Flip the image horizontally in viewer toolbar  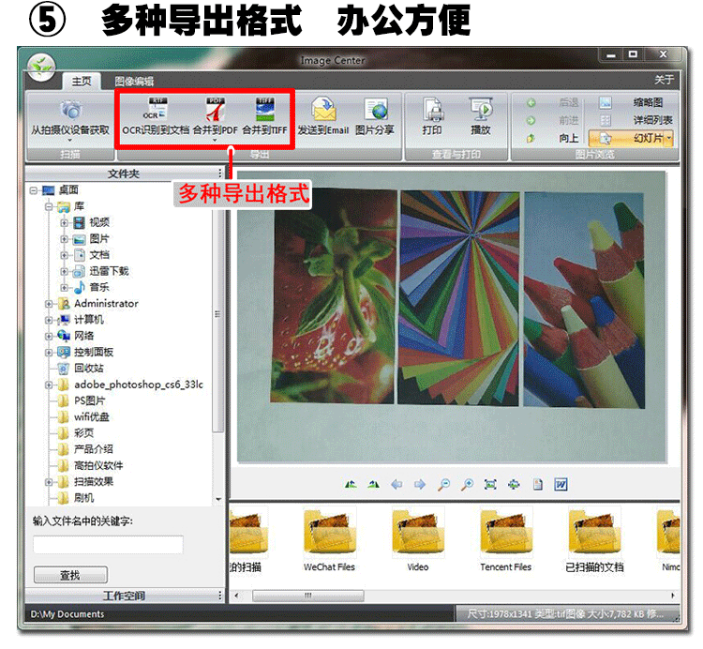[x=351, y=484]
